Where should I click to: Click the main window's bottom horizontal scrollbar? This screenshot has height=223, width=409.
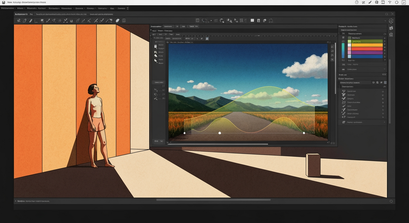tap(213, 200)
